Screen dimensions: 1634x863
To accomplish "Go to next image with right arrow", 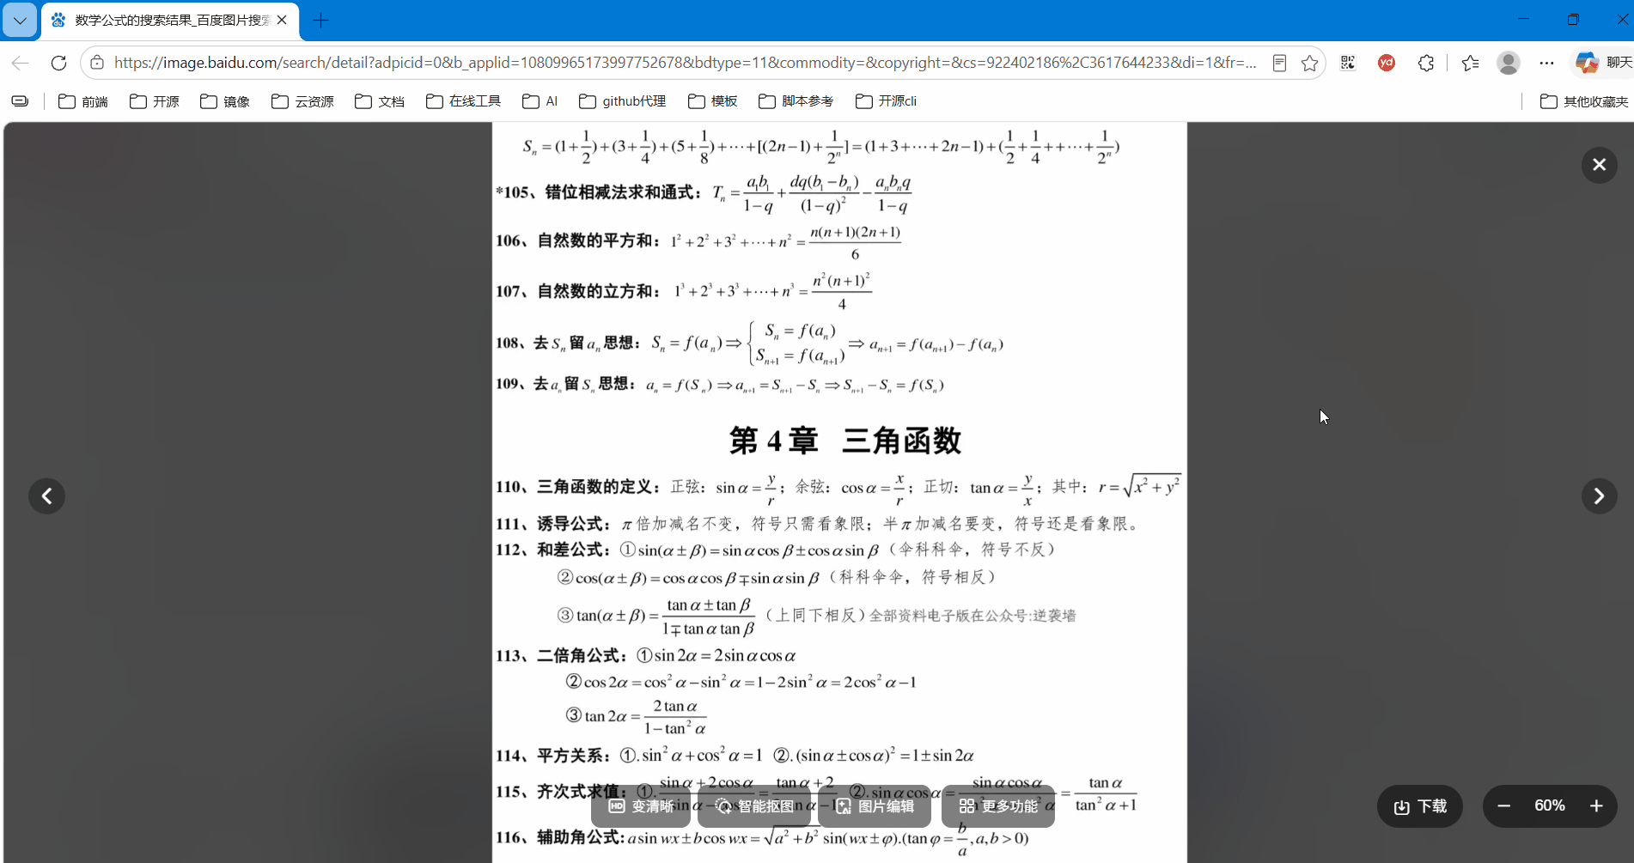I will (x=1599, y=495).
